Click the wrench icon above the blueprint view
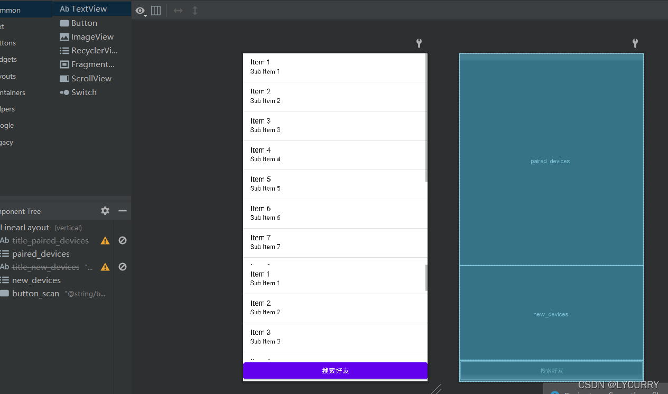This screenshot has height=394, width=668. click(635, 43)
